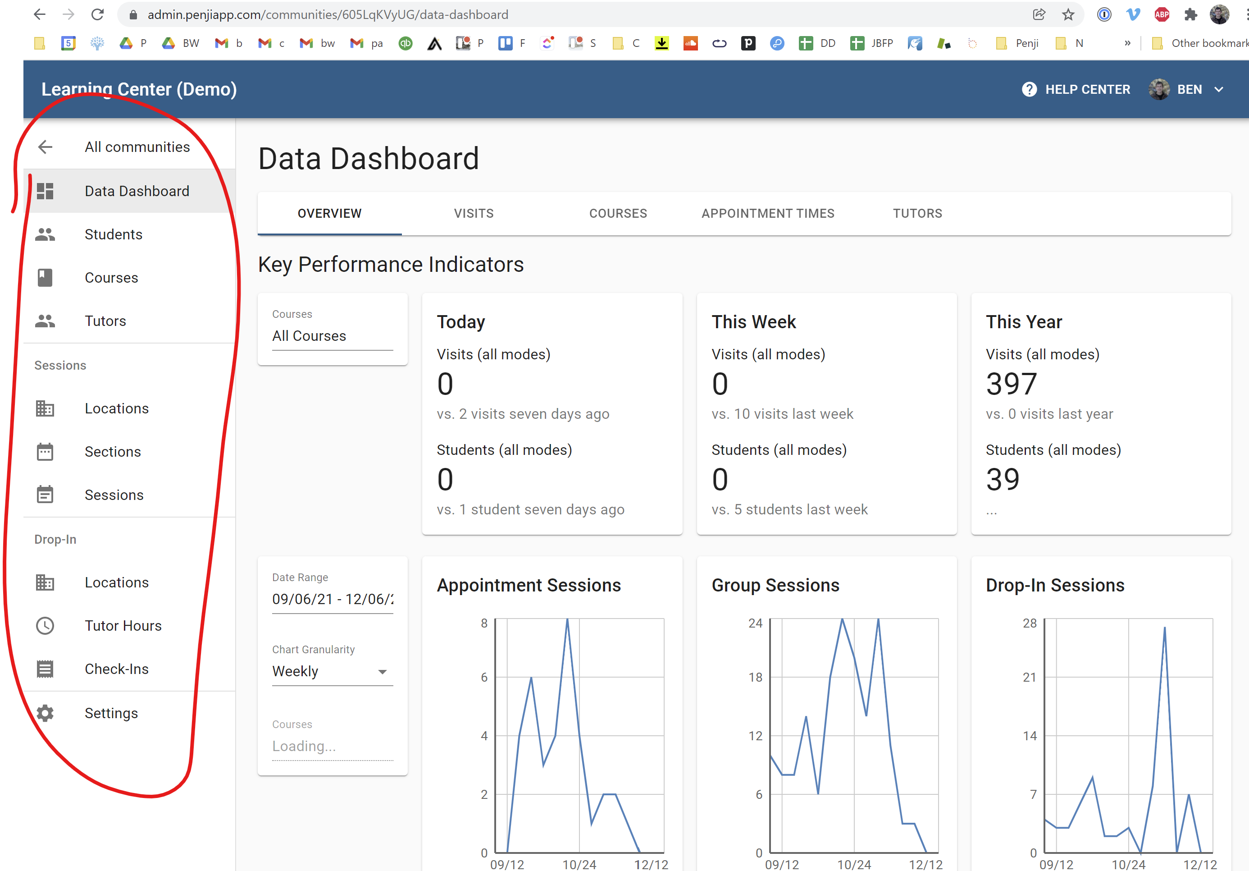Open the Chart Granularity Weekly dropdown
The width and height of the screenshot is (1249, 871).
tap(332, 672)
